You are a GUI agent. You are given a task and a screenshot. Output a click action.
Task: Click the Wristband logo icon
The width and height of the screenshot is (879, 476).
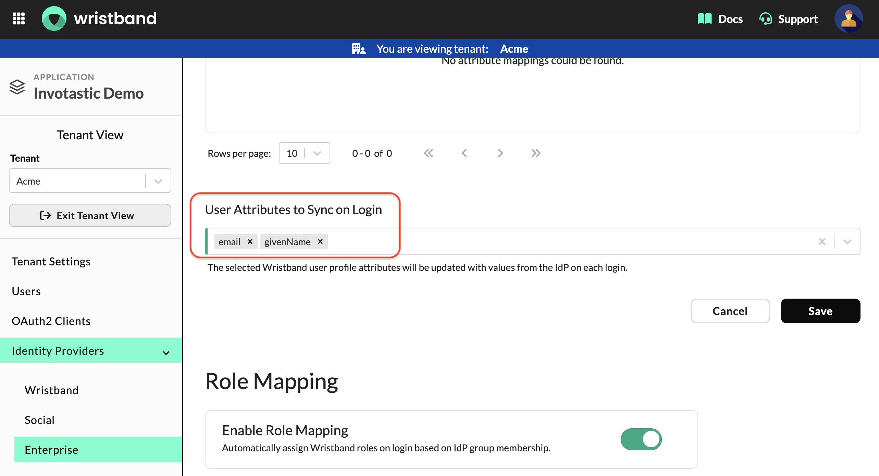pyautogui.click(x=54, y=18)
